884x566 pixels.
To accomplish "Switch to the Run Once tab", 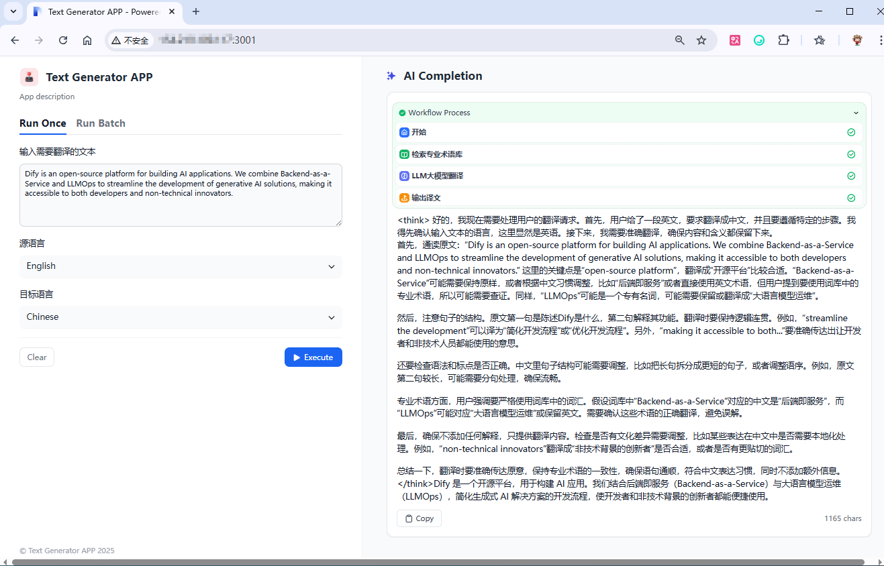I will click(43, 123).
